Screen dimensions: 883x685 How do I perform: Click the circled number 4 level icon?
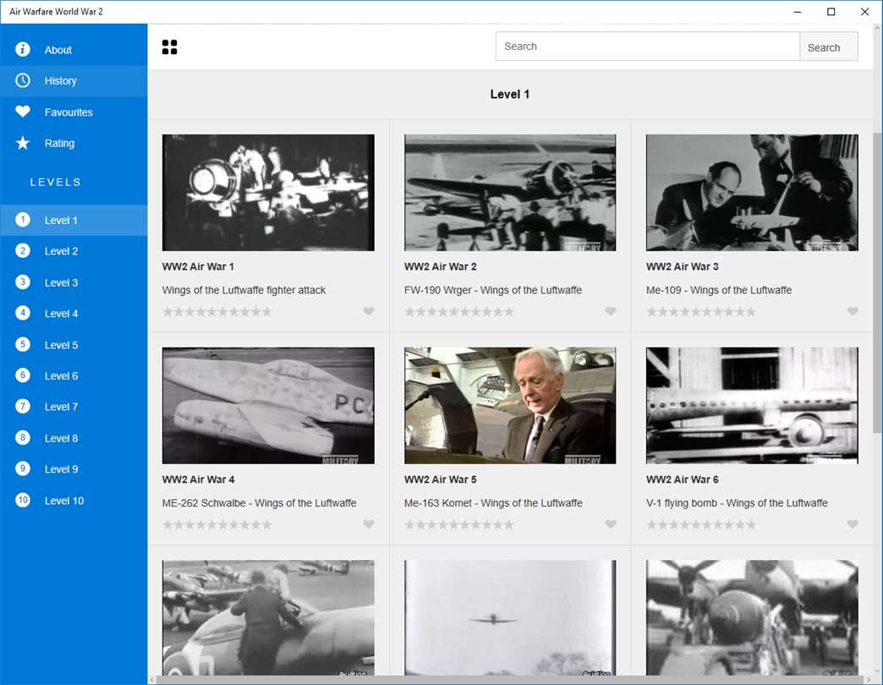pos(23,313)
